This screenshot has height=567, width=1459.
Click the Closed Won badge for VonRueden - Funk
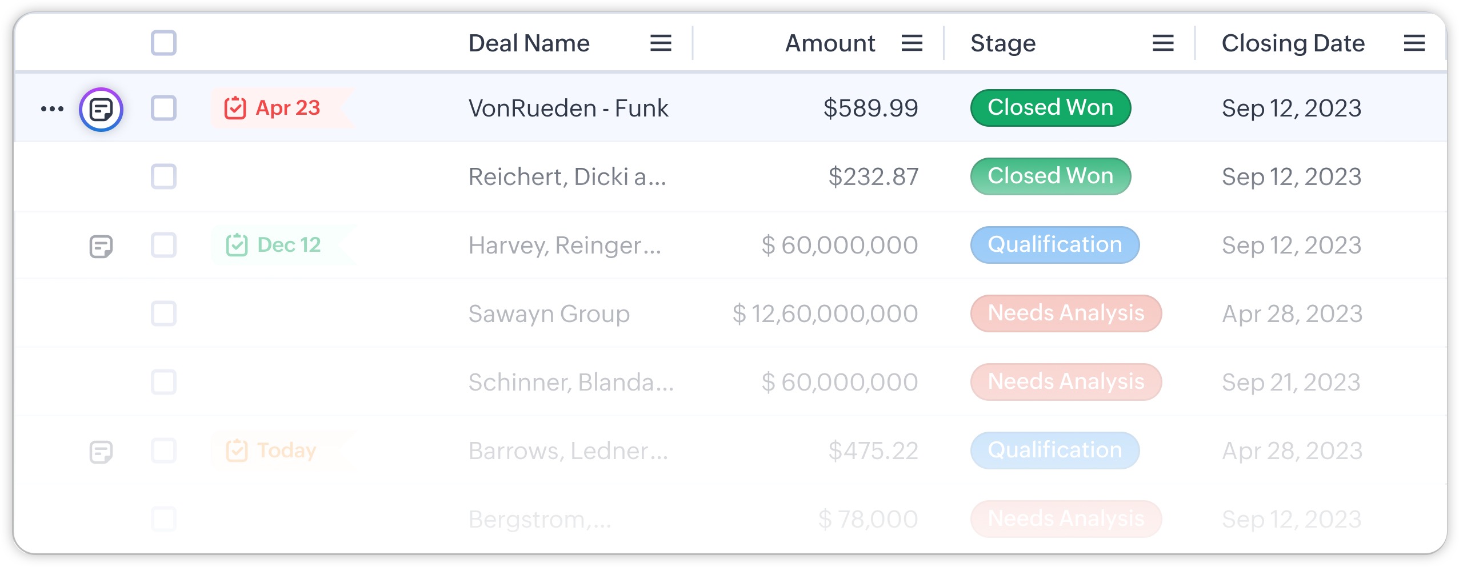[x=1050, y=108]
